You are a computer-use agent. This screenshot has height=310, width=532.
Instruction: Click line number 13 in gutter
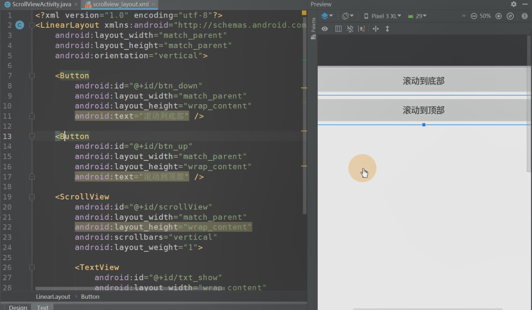click(x=7, y=136)
